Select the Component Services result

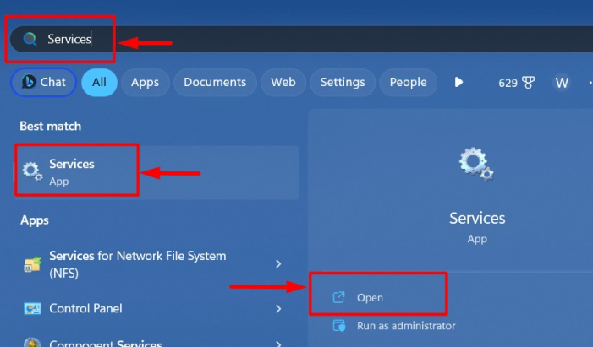coord(156,342)
